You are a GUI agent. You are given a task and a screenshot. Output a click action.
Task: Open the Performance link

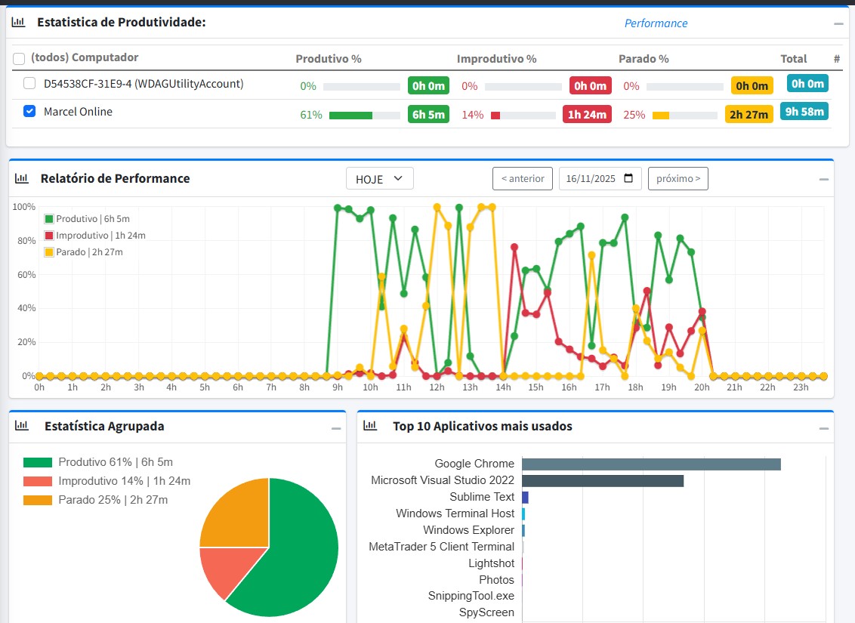pyautogui.click(x=656, y=23)
